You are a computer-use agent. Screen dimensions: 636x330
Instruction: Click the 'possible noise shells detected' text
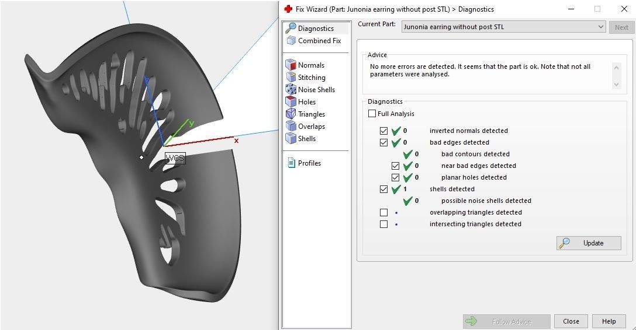coord(486,201)
